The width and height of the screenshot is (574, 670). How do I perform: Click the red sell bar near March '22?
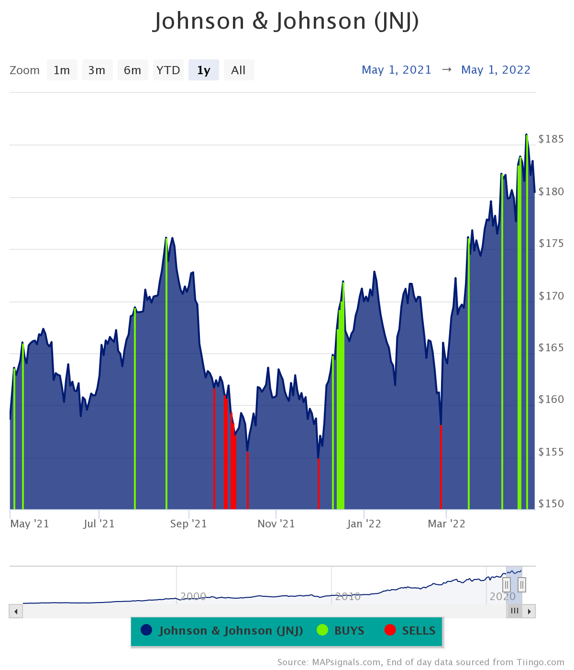pos(441,467)
